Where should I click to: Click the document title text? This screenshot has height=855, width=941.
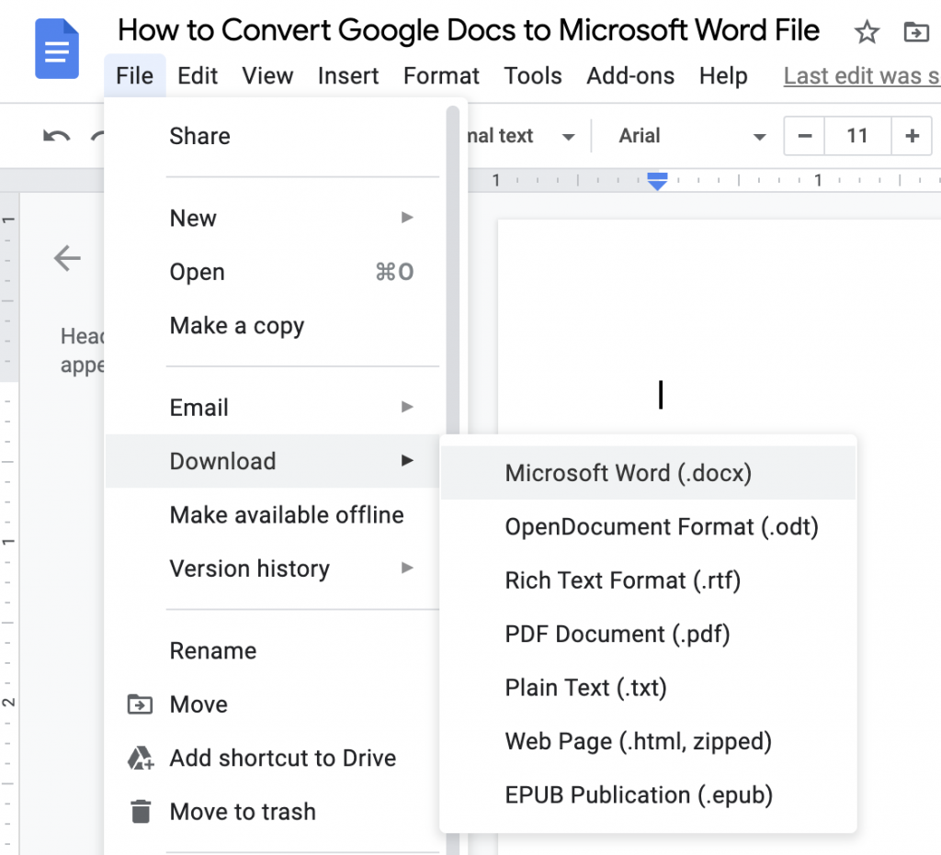(x=468, y=30)
